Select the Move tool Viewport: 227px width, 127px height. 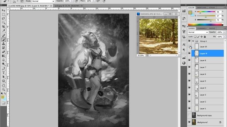4,10
